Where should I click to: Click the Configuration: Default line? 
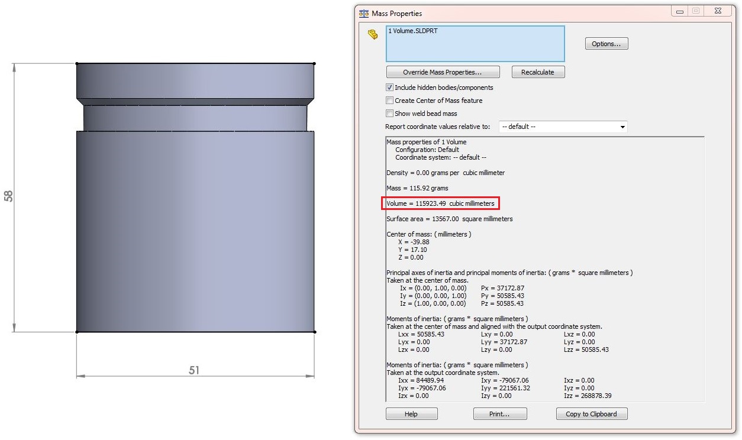[x=427, y=150]
